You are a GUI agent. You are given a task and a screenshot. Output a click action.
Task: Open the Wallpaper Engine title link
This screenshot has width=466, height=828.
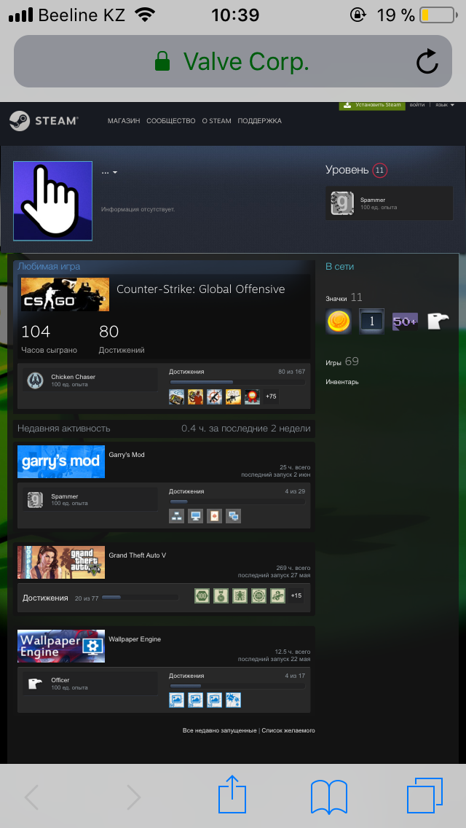coord(135,639)
